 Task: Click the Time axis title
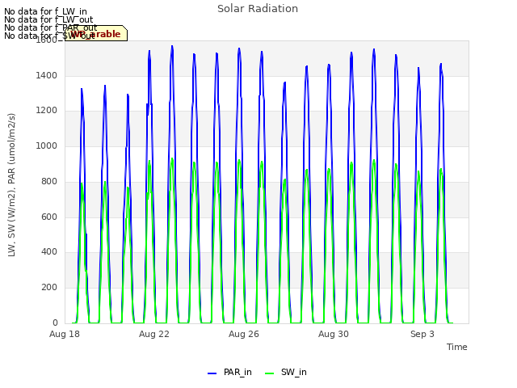(x=457, y=347)
